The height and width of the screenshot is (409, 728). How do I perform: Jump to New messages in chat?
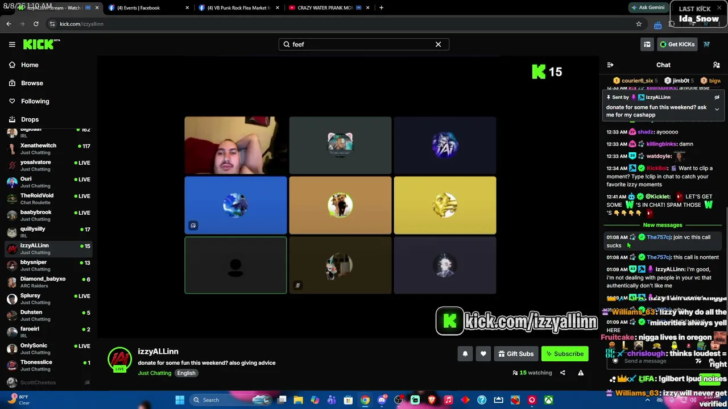(663, 225)
